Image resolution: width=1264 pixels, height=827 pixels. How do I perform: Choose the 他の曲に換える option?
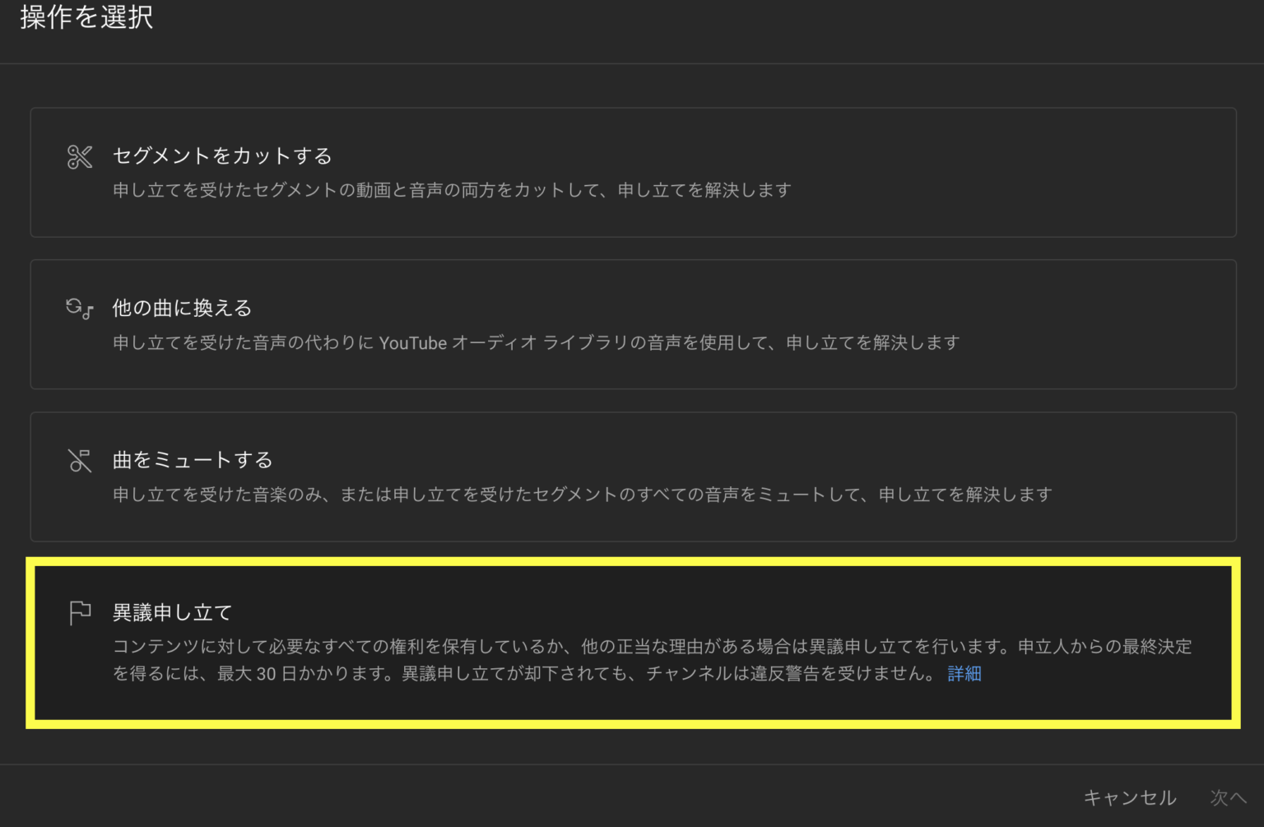click(x=632, y=324)
